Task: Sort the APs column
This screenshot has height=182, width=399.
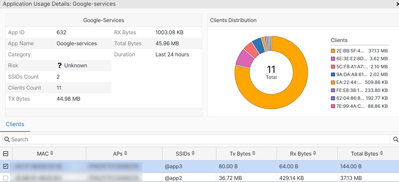Action: (125, 153)
